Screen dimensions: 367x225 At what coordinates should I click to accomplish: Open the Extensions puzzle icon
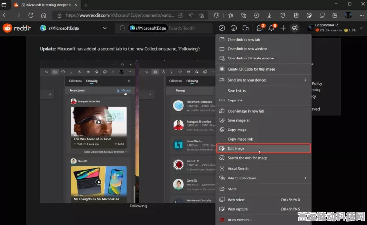(216, 15)
